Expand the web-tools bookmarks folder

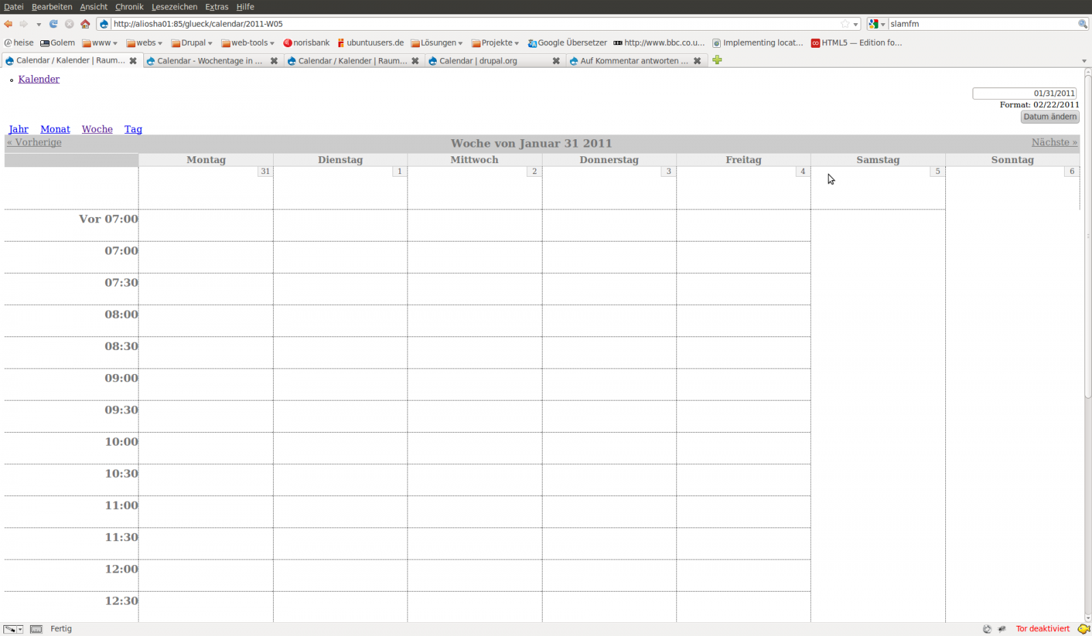coord(248,43)
